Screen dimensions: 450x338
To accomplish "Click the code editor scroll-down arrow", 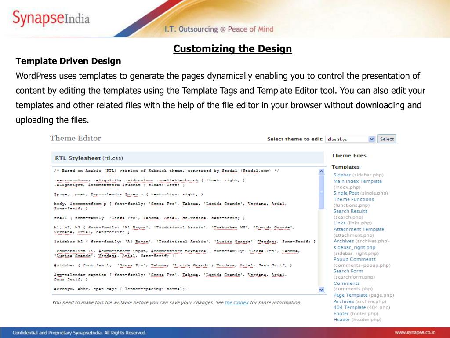I will point(321,290).
